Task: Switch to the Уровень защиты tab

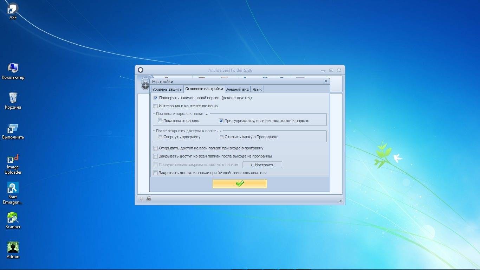Action: point(167,89)
